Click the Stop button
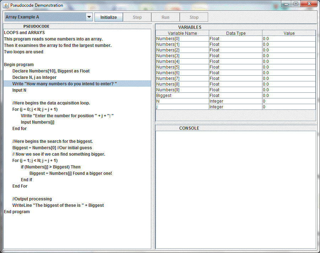 coord(194,17)
